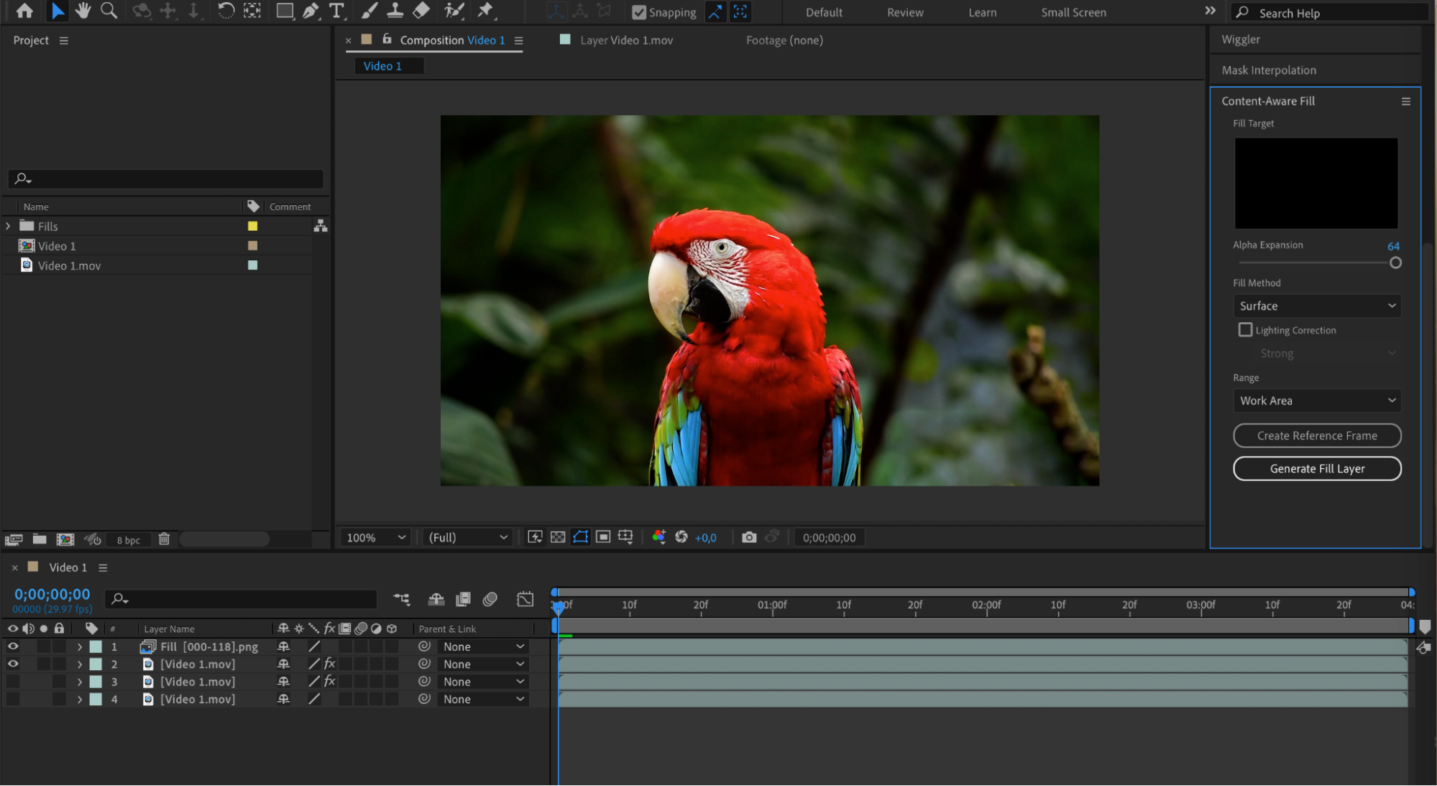Click the Alpha Expansion slider handle
Image resolution: width=1437 pixels, height=786 pixels.
click(x=1395, y=262)
